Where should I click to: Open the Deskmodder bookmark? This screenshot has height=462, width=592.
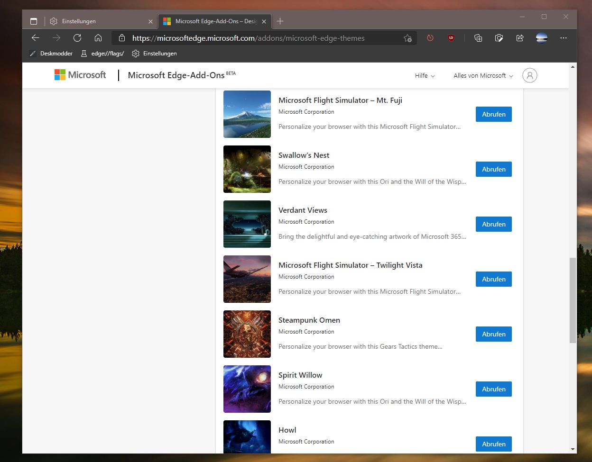click(51, 54)
